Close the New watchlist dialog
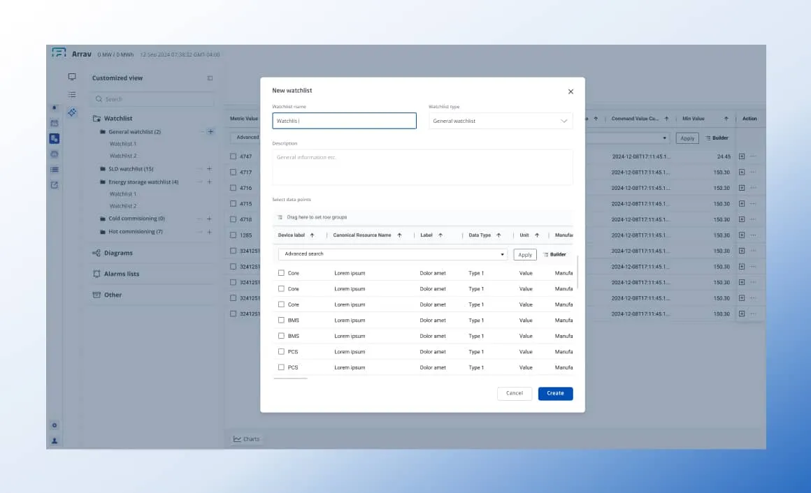 (x=570, y=91)
